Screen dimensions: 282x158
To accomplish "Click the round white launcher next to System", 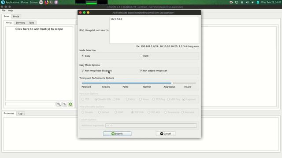I will [41, 2].
